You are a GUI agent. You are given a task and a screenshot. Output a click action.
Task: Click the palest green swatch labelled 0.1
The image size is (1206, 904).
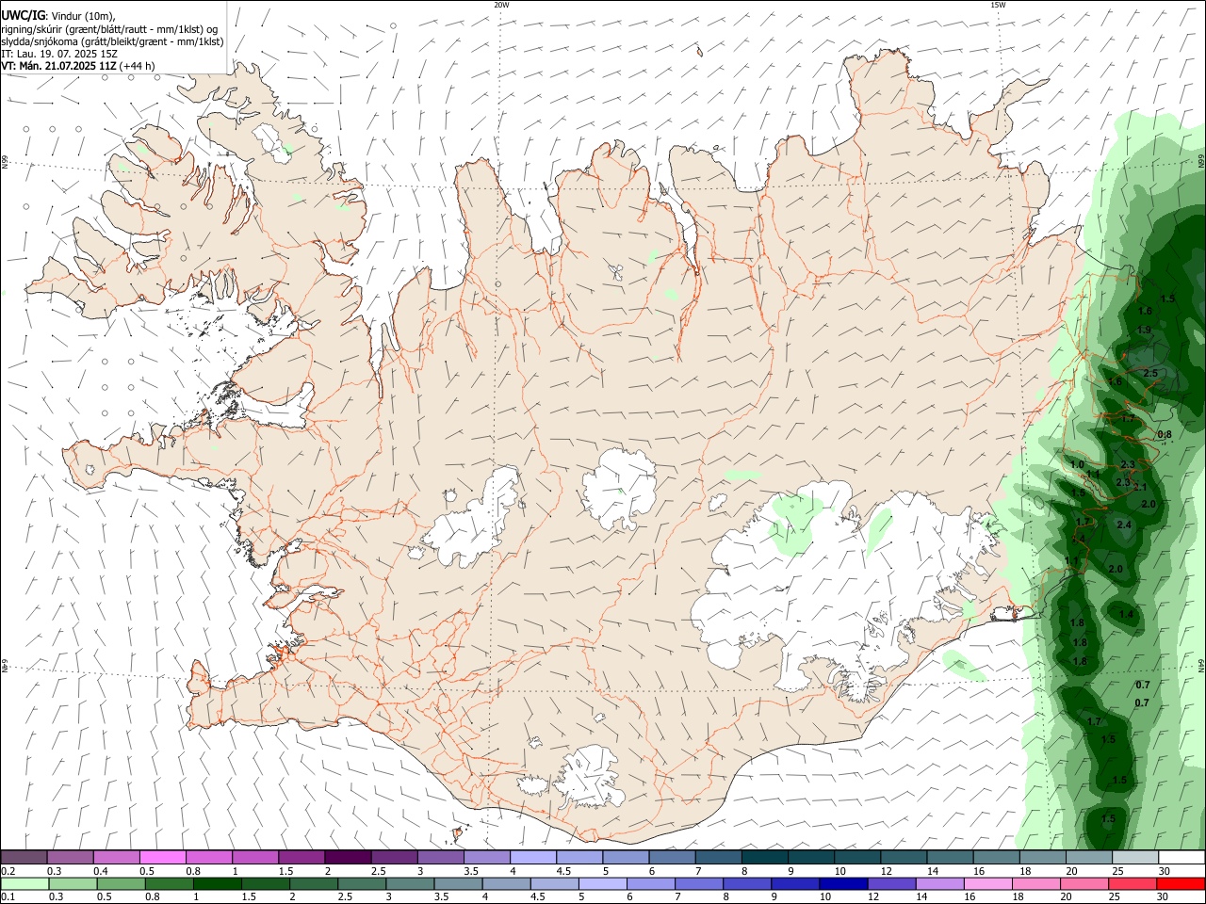[x=24, y=884]
